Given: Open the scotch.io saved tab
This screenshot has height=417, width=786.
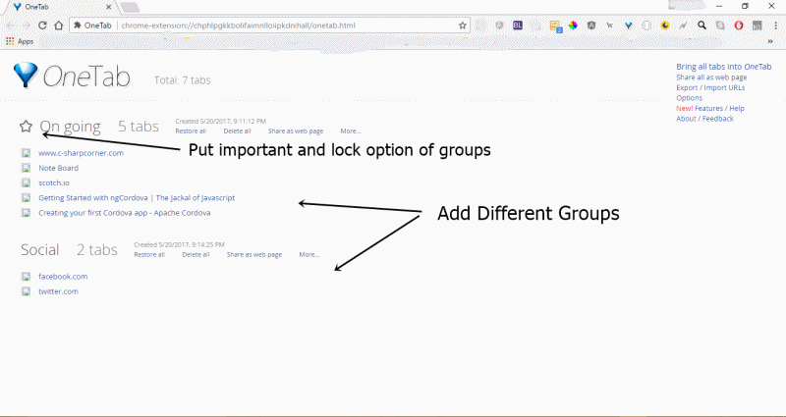Looking at the screenshot, I should [54, 182].
